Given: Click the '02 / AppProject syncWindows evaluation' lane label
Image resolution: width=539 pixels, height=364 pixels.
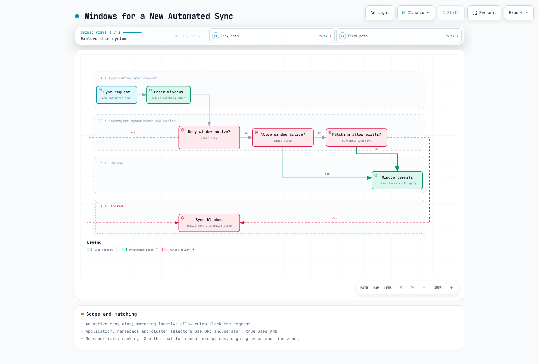Looking at the screenshot, I should tap(137, 121).
